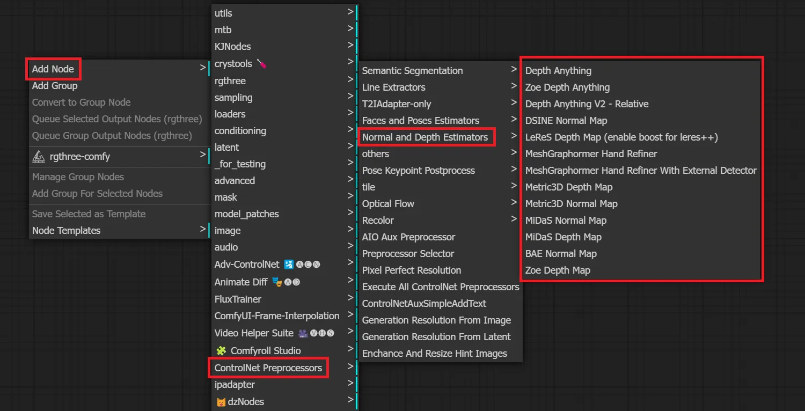Add the Zoe Depth Map node
This screenshot has height=411, width=805.
click(x=641, y=270)
